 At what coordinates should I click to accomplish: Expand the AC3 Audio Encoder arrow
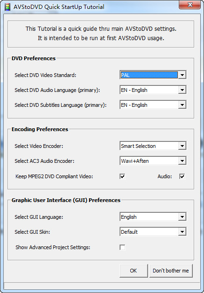(182, 161)
